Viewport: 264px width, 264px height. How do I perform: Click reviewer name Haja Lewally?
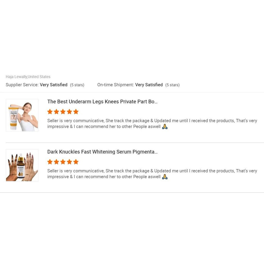pyautogui.click(x=16, y=77)
